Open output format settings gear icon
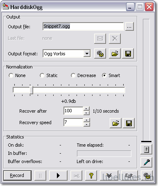Screen dimensions: 158x186 pyautogui.click(x=100, y=54)
